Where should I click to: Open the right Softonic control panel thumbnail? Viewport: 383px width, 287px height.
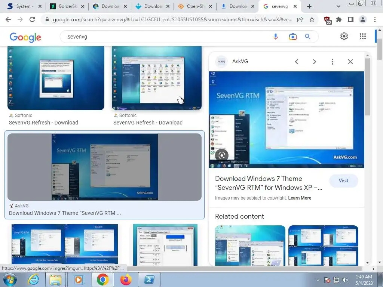(157, 78)
